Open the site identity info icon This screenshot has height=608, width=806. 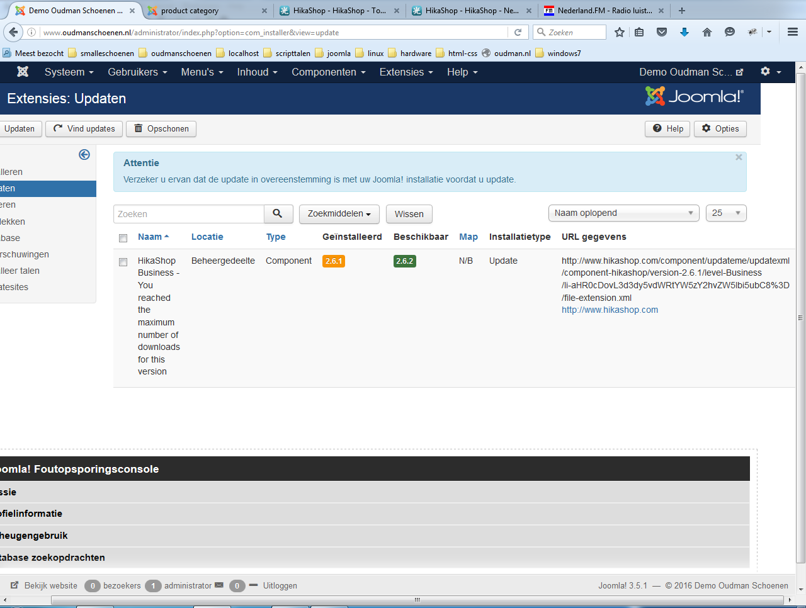click(x=31, y=32)
